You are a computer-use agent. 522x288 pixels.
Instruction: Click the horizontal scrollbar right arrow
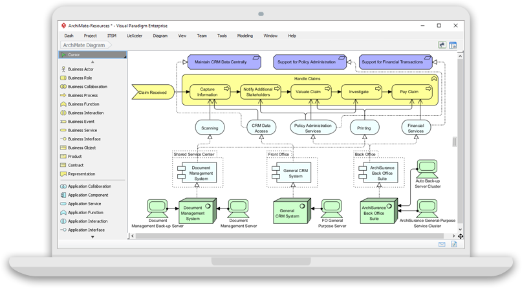[x=453, y=236]
